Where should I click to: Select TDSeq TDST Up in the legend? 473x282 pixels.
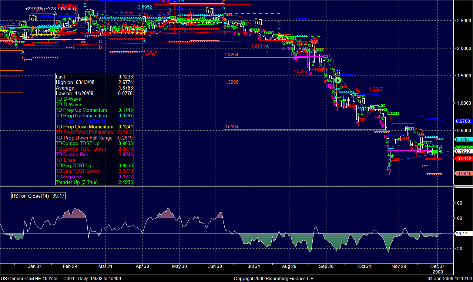pyautogui.click(x=94, y=165)
